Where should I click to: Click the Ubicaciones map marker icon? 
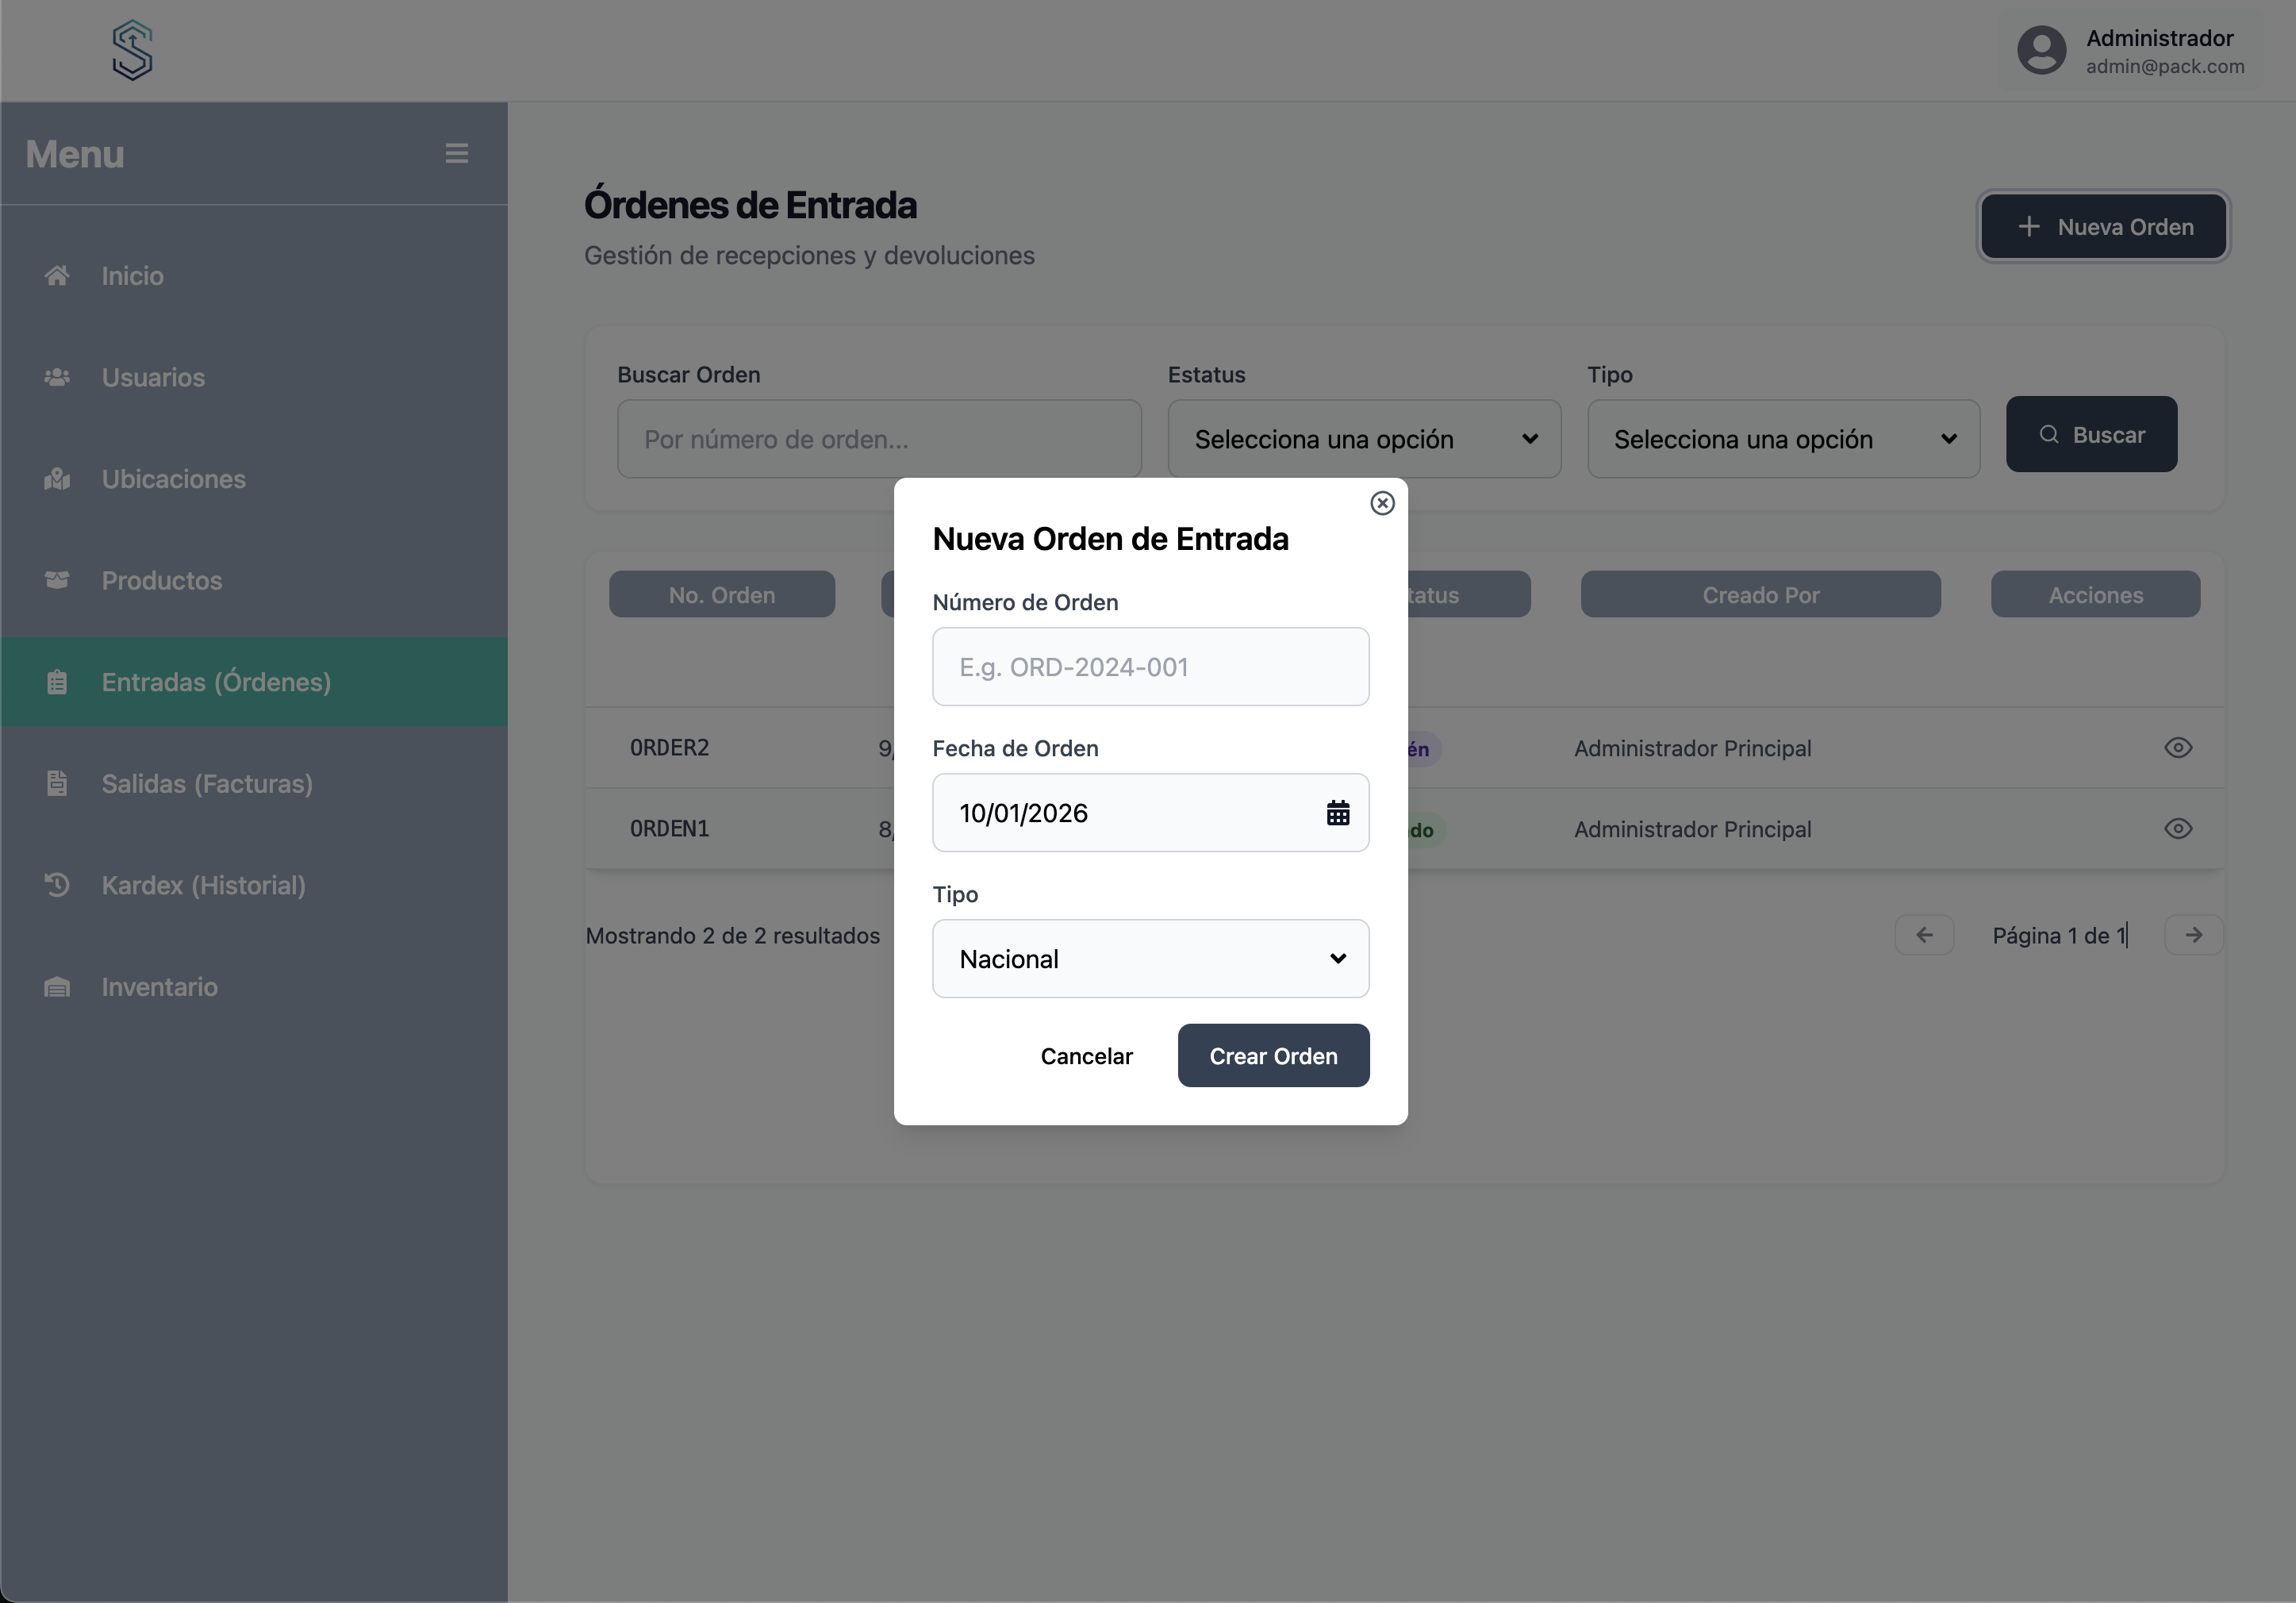click(x=57, y=479)
